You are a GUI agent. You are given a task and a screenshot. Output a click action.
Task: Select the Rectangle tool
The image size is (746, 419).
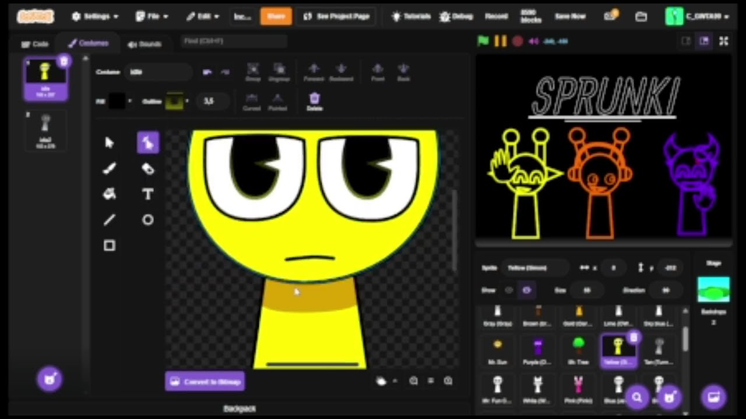(109, 245)
